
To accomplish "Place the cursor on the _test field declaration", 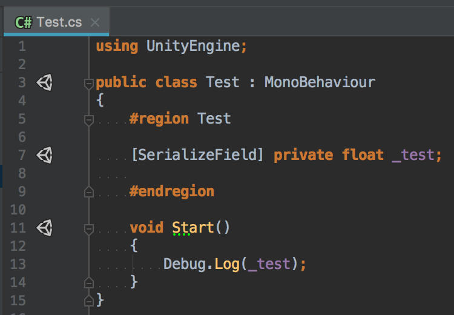I will (x=414, y=155).
